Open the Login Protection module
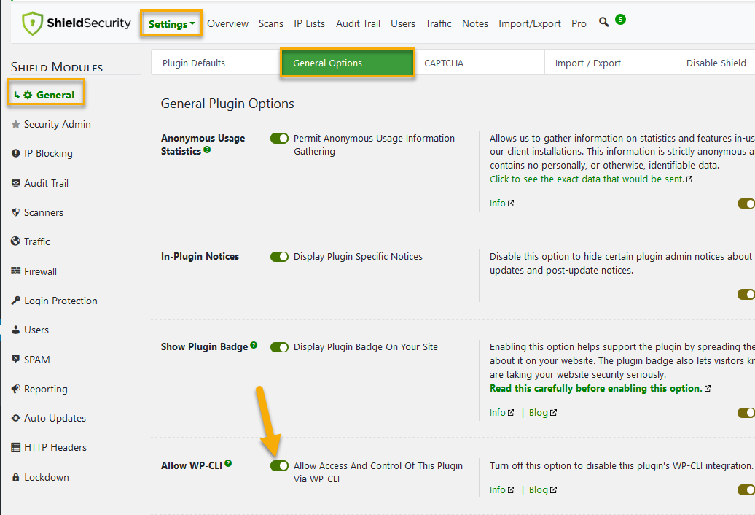This screenshot has width=755, height=515. (60, 301)
